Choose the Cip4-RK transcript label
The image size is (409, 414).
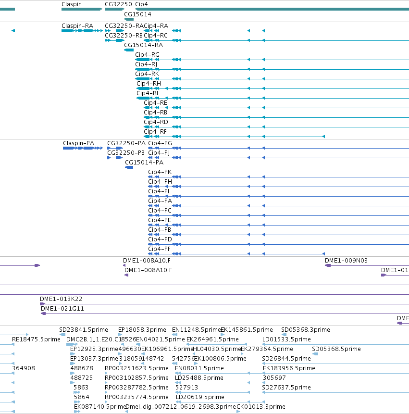[147, 74]
